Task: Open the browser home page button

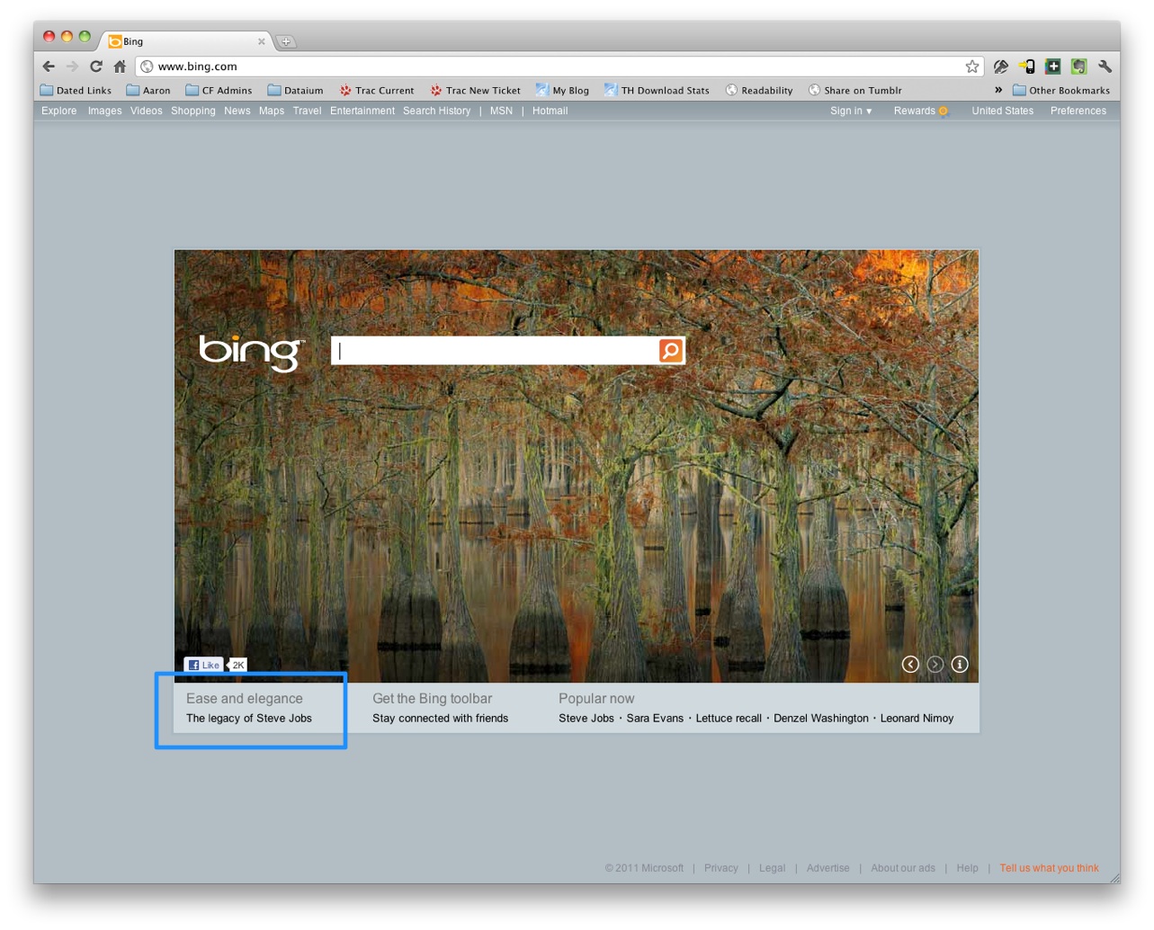Action: coord(120,67)
